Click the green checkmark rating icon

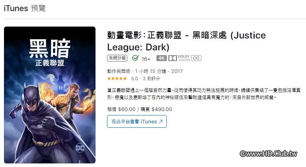pyautogui.click(x=135, y=58)
